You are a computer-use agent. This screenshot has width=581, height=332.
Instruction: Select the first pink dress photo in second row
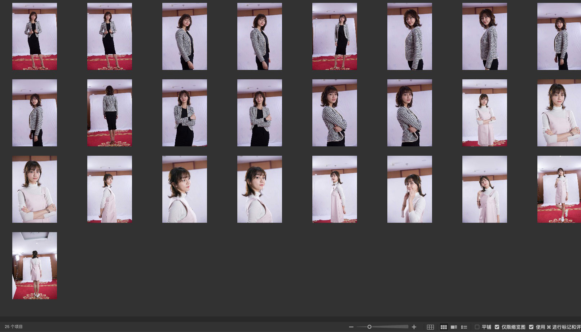[485, 113]
